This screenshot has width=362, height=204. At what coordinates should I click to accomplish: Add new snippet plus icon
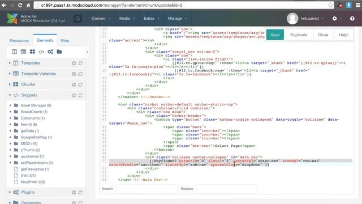tap(74, 95)
